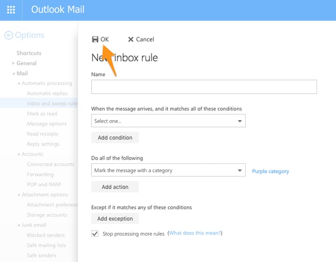Click the back arrow next to Options
This screenshot has height=262, width=336.
click(8, 35)
